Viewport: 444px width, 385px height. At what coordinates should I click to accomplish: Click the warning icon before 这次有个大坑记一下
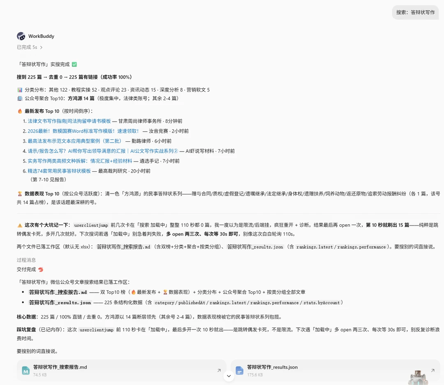click(20, 225)
